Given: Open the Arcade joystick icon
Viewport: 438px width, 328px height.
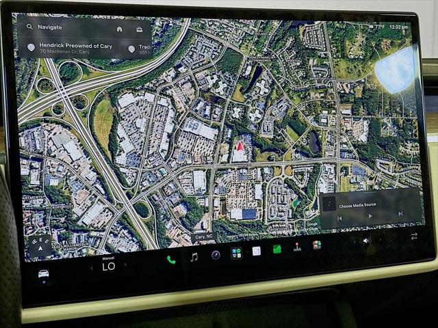Looking at the screenshot, I should pos(297,247).
